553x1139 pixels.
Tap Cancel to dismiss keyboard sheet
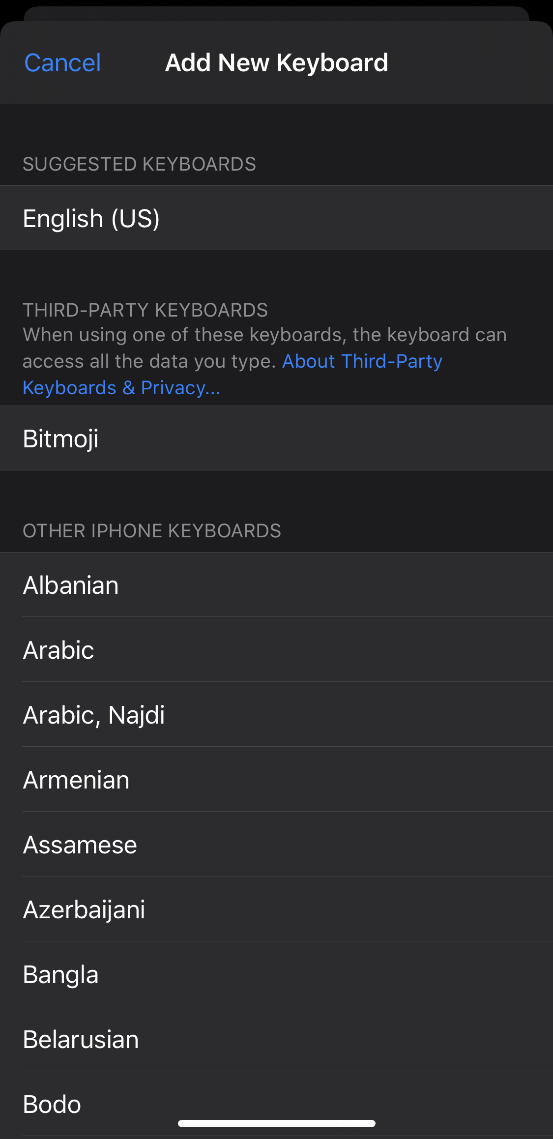point(62,63)
